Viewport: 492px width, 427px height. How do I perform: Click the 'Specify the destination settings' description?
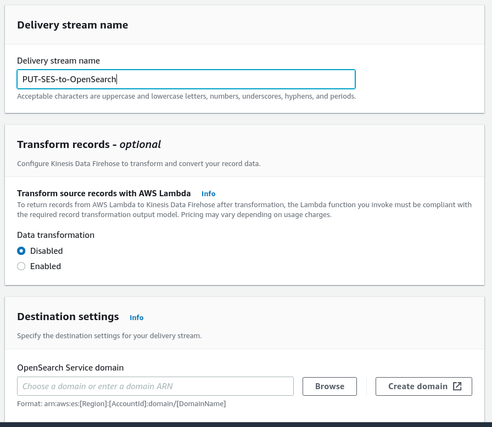point(109,336)
